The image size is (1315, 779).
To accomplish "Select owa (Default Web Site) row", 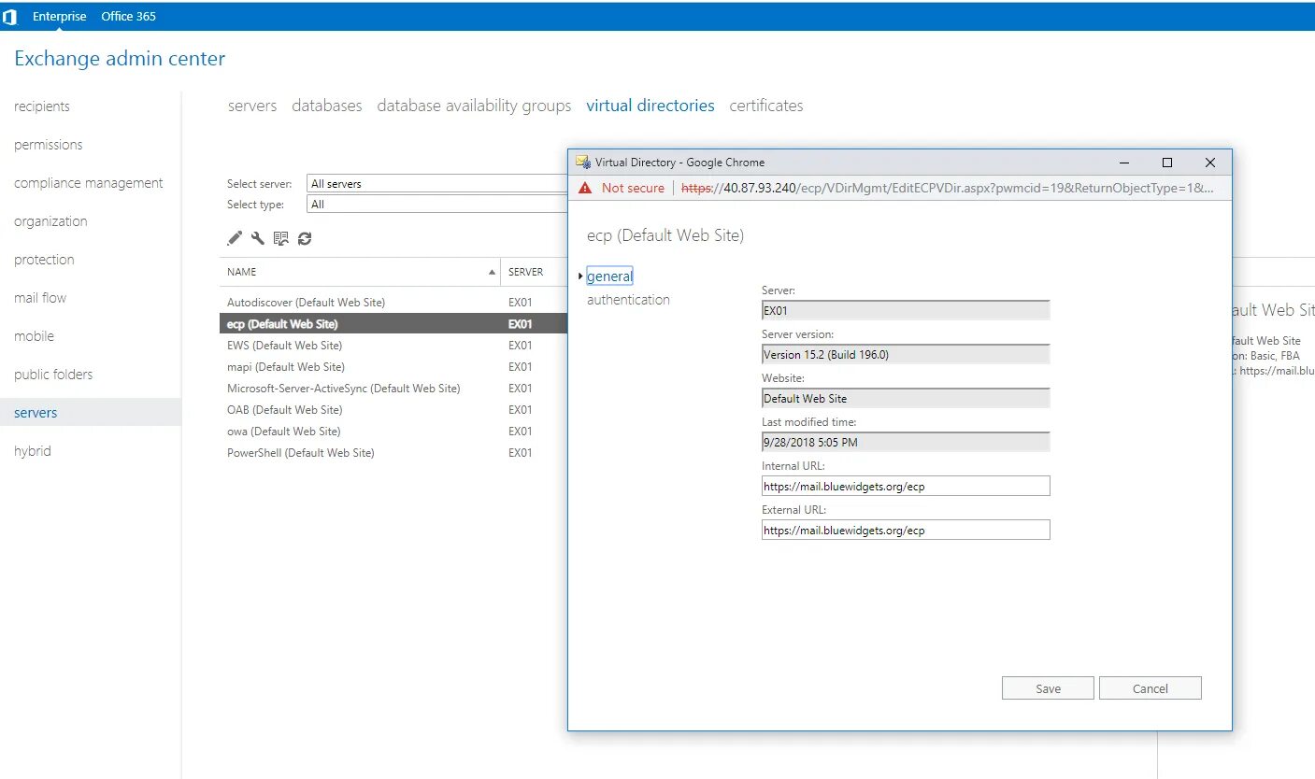I will point(393,432).
